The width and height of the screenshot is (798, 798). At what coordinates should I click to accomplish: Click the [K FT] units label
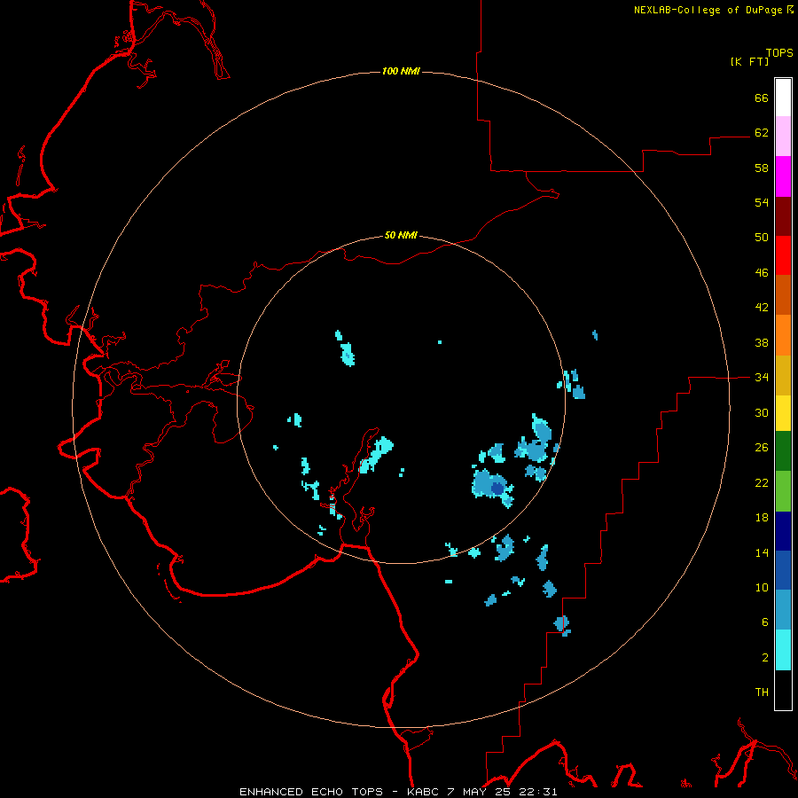[x=749, y=61]
